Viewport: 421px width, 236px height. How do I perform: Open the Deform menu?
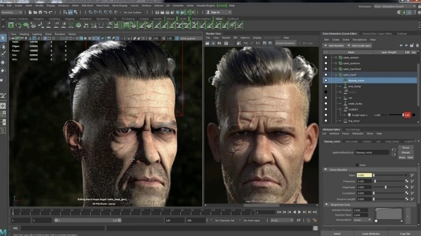click(159, 6)
